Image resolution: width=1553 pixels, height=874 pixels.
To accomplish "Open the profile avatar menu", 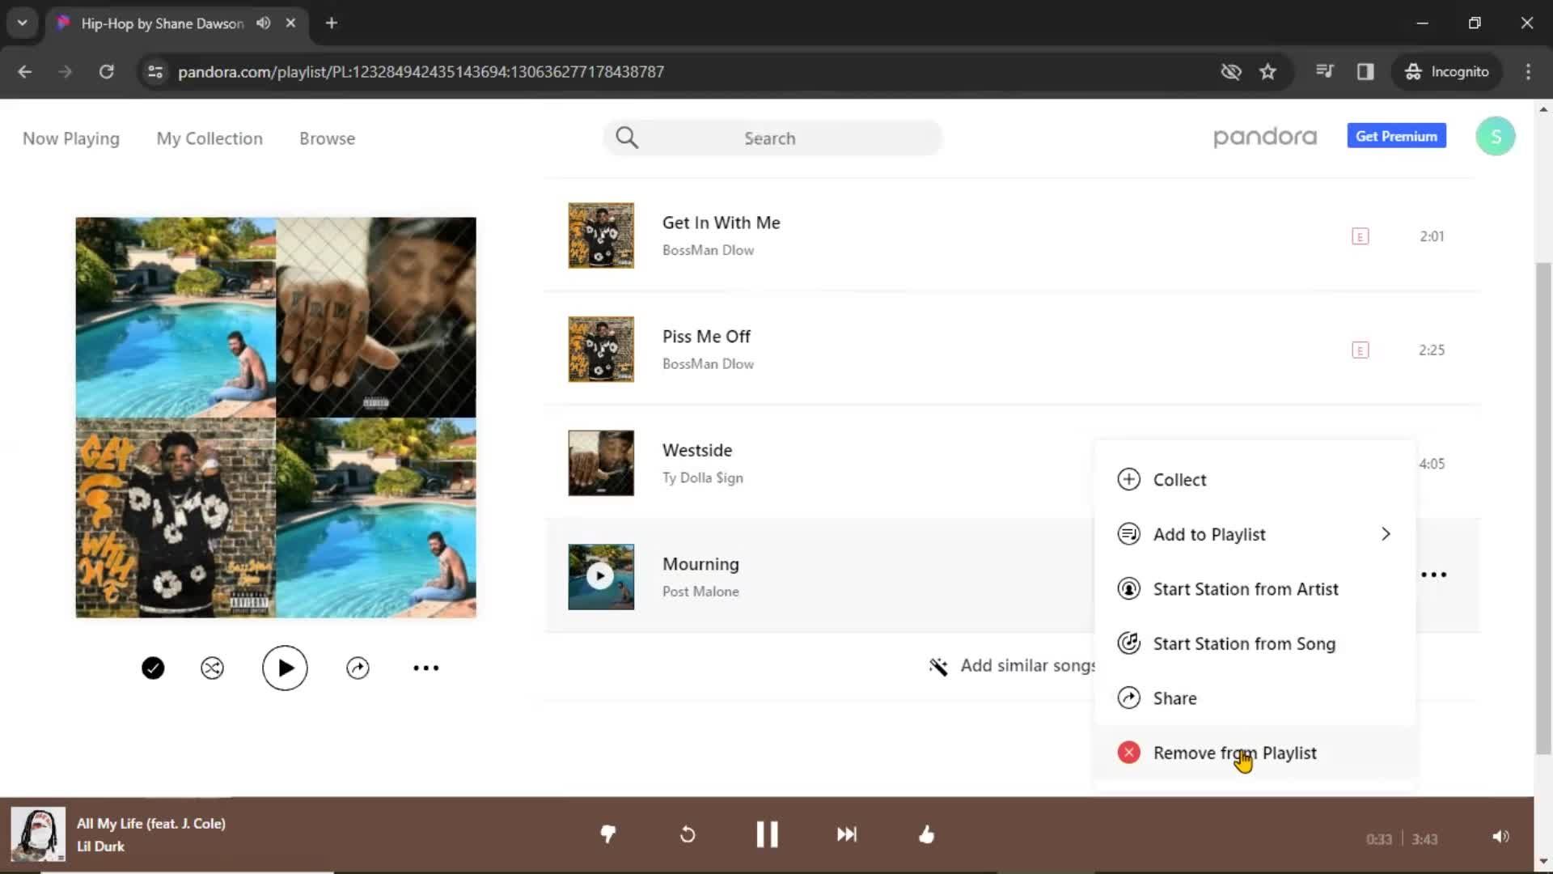I will click(1495, 136).
